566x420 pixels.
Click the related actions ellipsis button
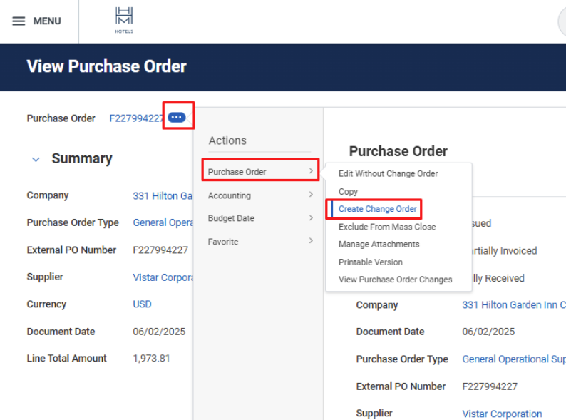click(177, 117)
